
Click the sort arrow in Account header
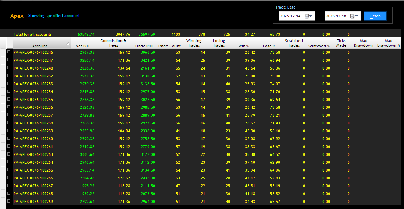tap(68, 44)
